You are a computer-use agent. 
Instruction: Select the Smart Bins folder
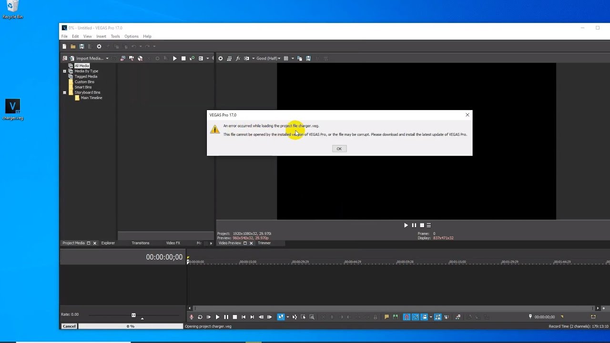coord(83,87)
